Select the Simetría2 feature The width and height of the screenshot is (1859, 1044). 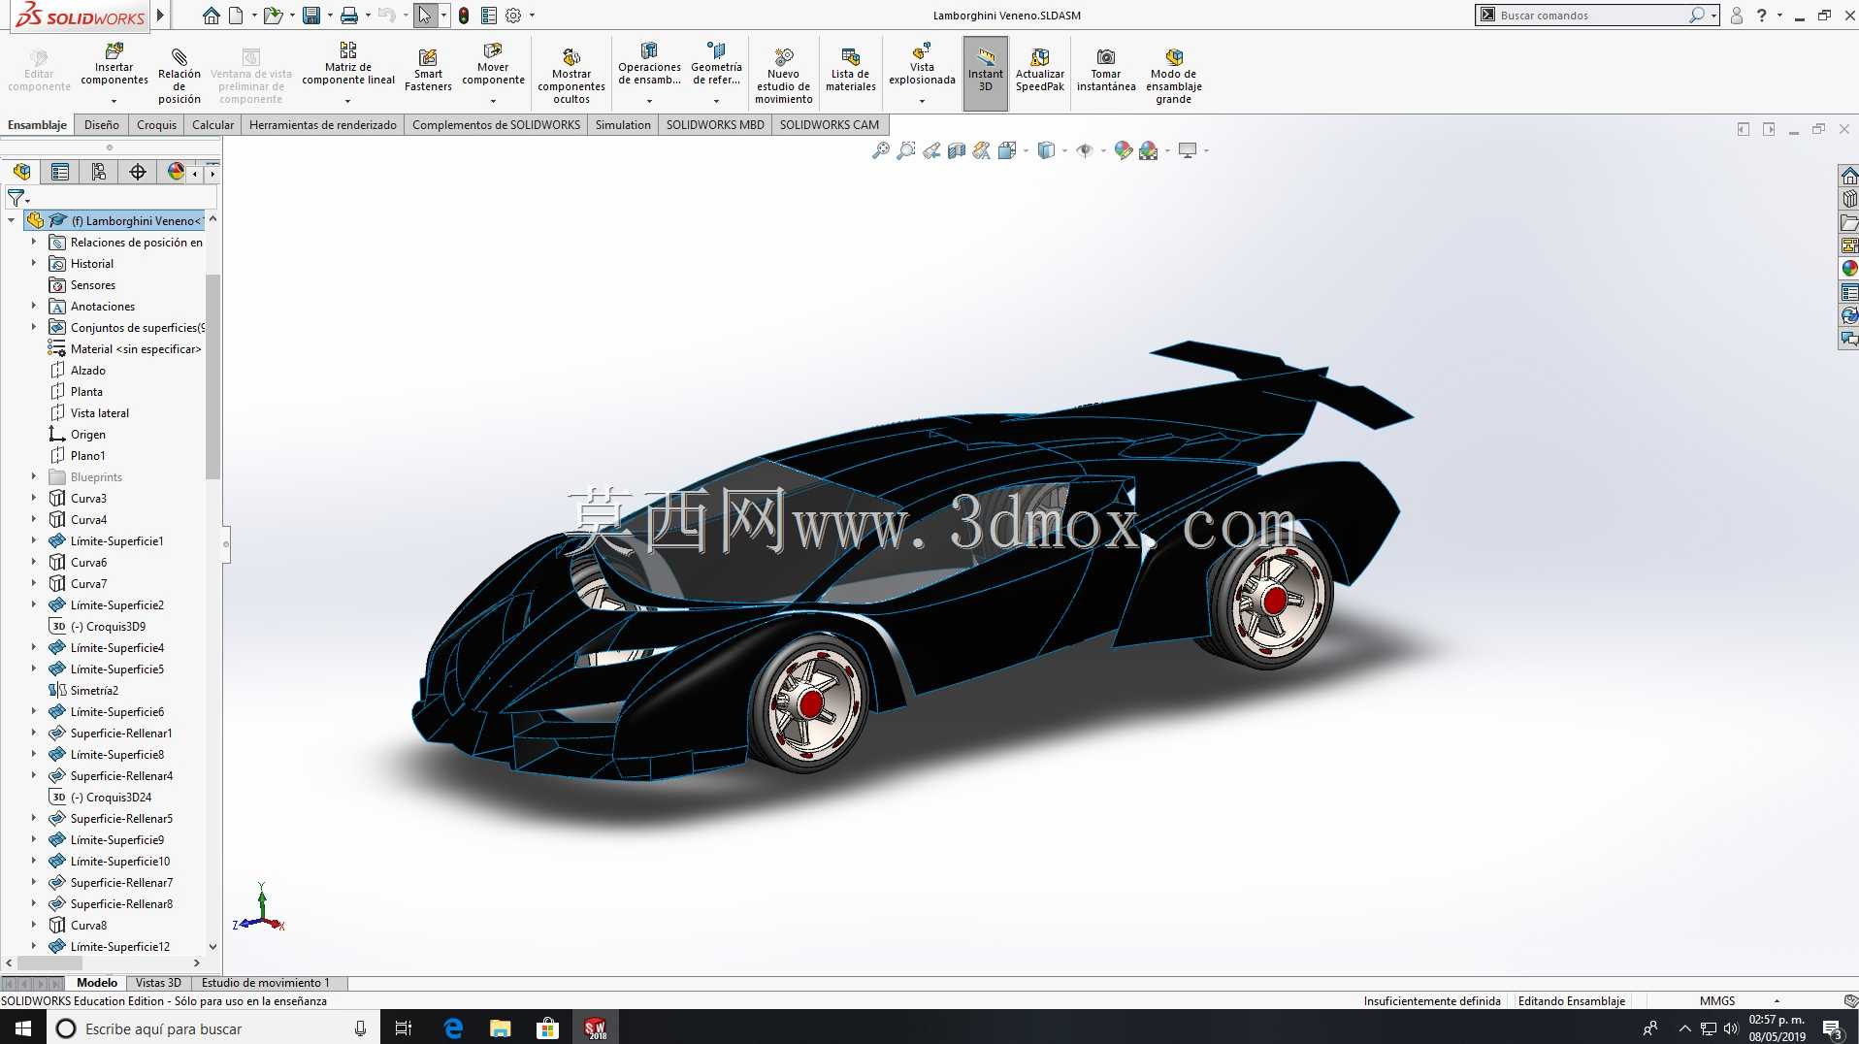(94, 690)
